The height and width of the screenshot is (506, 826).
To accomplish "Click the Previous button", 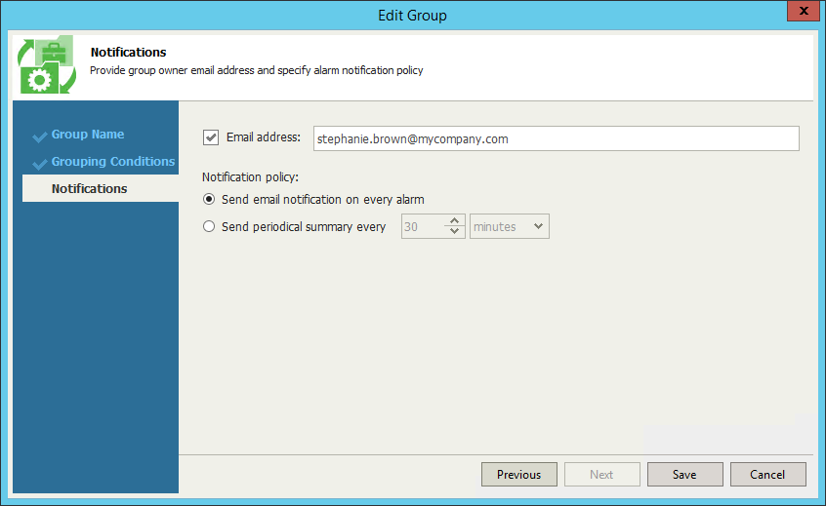I will click(x=518, y=475).
